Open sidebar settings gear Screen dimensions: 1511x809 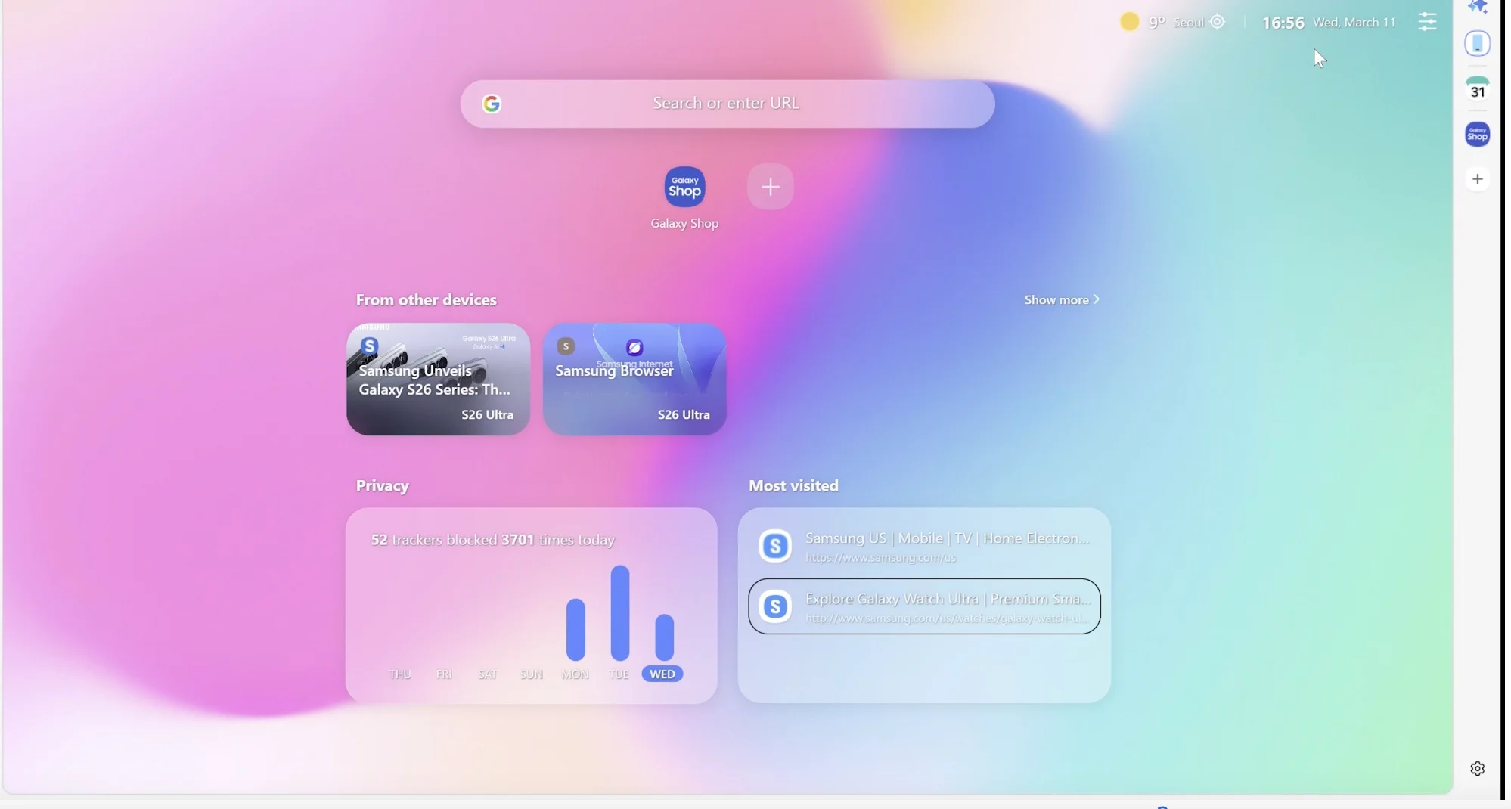(1477, 769)
